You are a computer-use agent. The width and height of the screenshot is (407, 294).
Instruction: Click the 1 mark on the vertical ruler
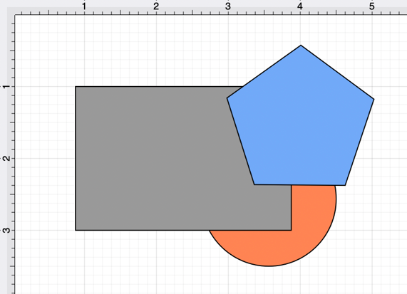tap(6, 86)
